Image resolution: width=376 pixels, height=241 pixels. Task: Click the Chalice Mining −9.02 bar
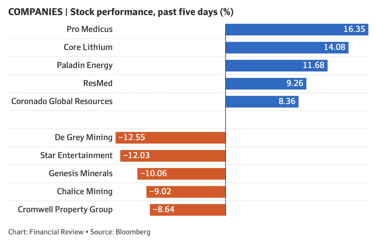click(186, 191)
